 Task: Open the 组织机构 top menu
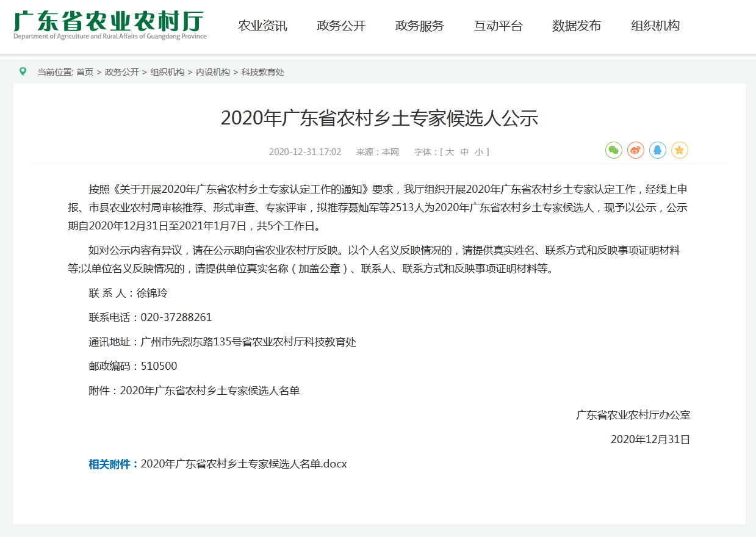[655, 26]
